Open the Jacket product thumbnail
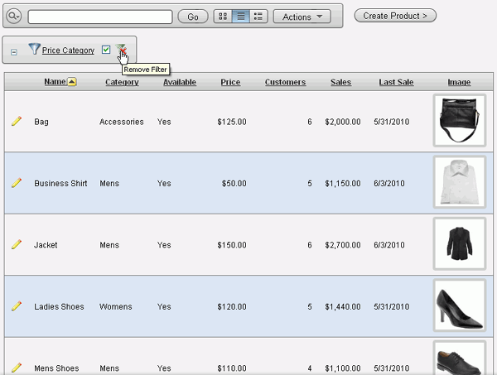The image size is (497, 375). 460,243
